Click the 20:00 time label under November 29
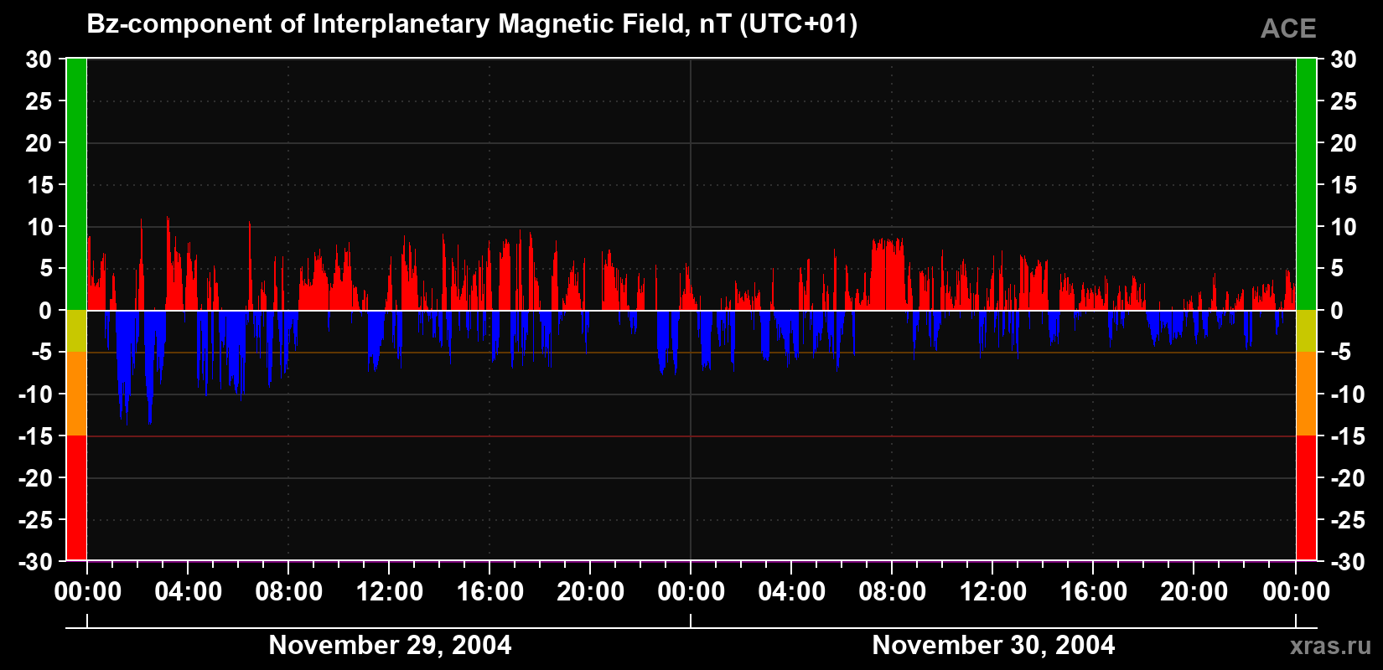1383x670 pixels. 591,591
